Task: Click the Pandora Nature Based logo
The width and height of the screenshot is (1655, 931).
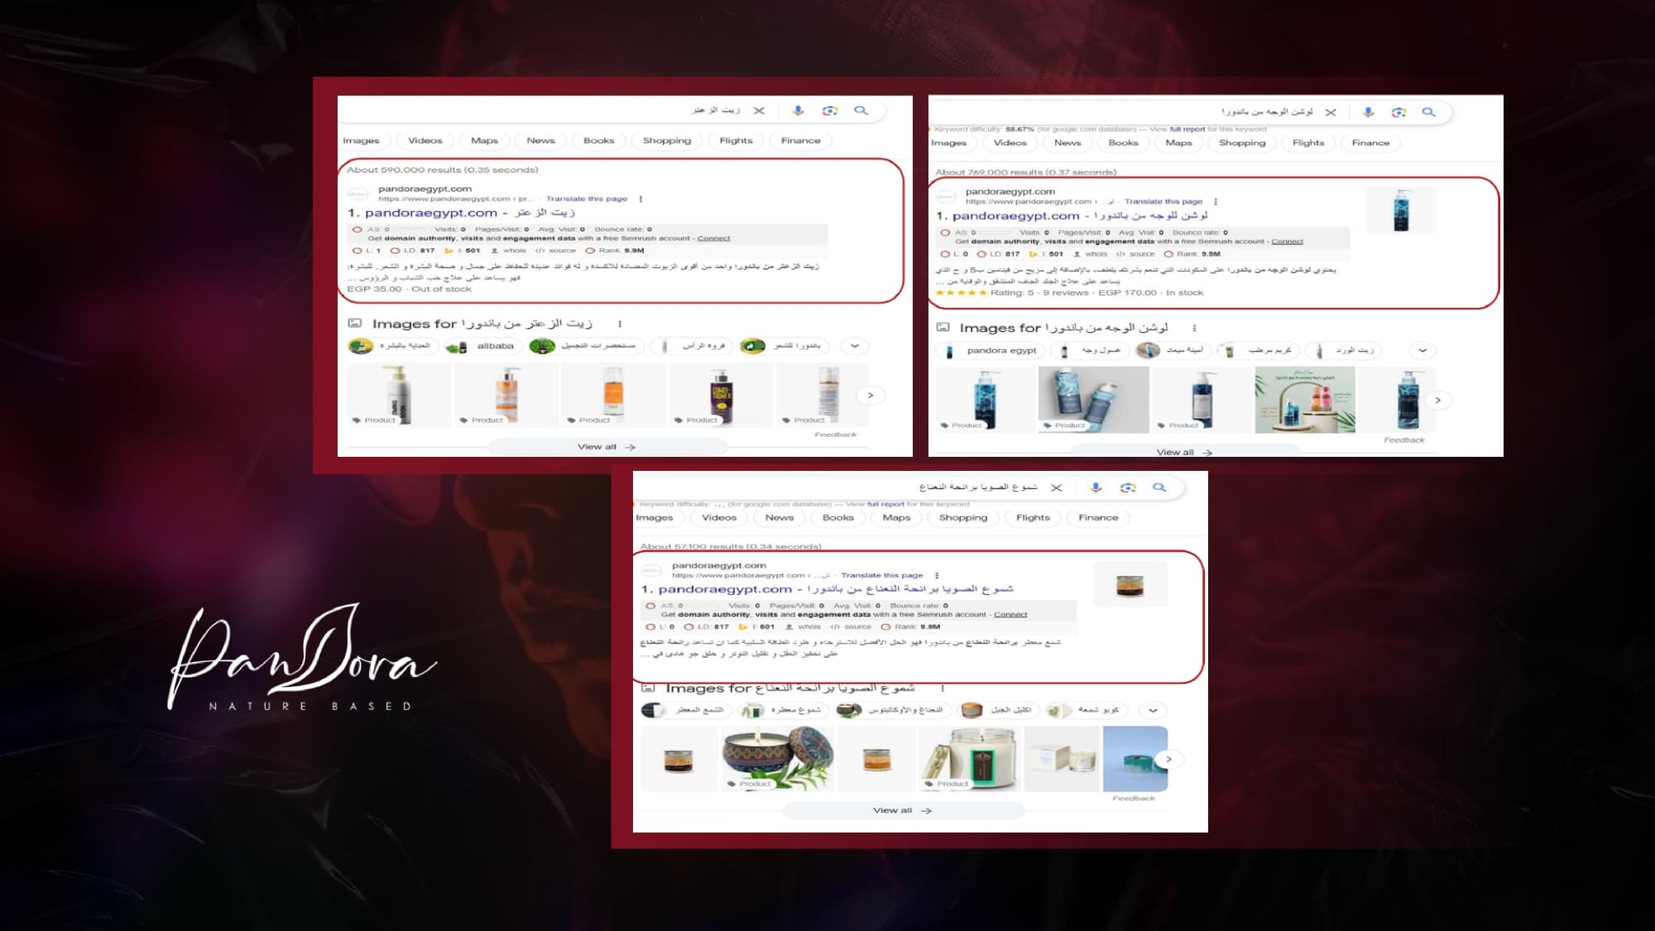Action: 303,658
